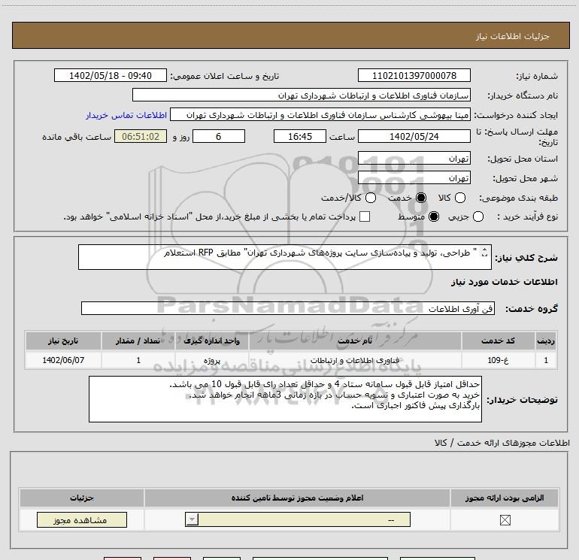Click the گروه خدمت field فن آوری اطلاعات
Viewport: 579px width, 560px height.
(288, 308)
